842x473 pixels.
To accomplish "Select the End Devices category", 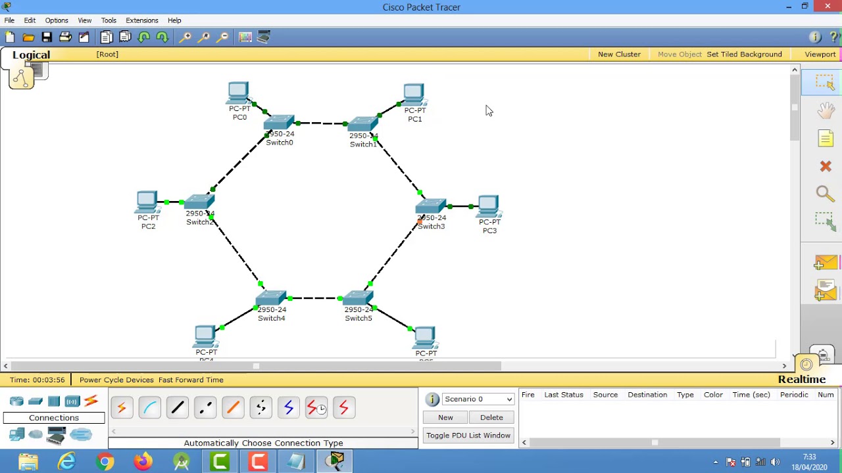I will point(16,434).
